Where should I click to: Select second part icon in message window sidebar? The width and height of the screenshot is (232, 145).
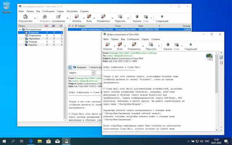(x=221, y=63)
